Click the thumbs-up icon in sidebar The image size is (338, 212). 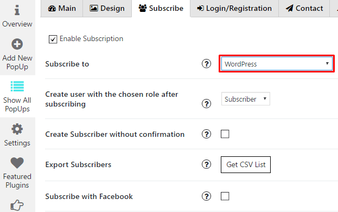coord(17,205)
